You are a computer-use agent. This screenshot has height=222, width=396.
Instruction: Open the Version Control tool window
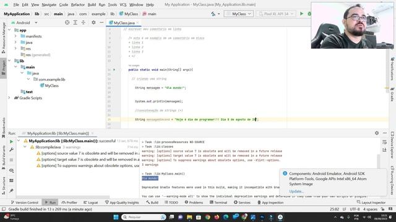point(25,202)
